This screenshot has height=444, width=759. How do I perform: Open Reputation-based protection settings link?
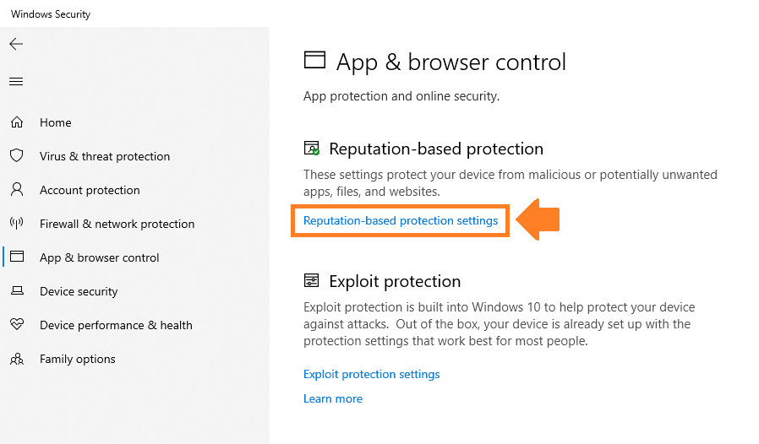tap(401, 220)
